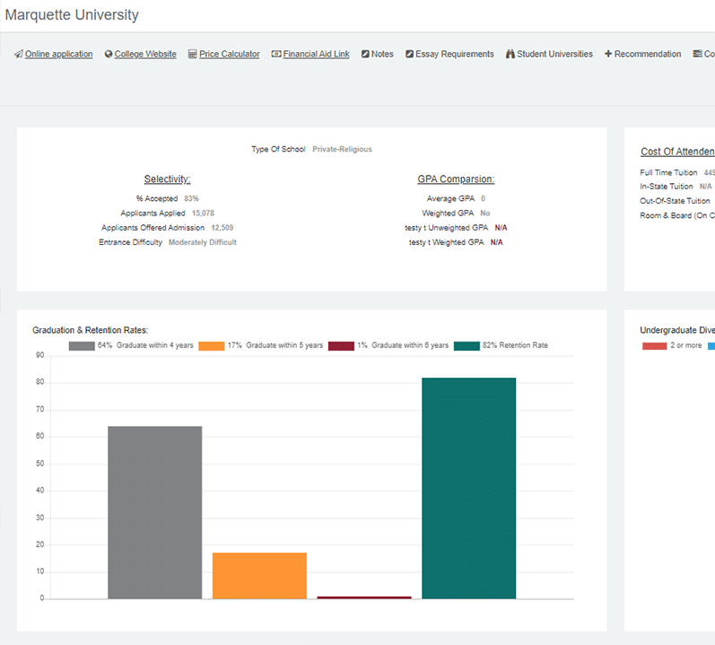Open the Financial Aid Link
715x645 pixels.
click(317, 54)
